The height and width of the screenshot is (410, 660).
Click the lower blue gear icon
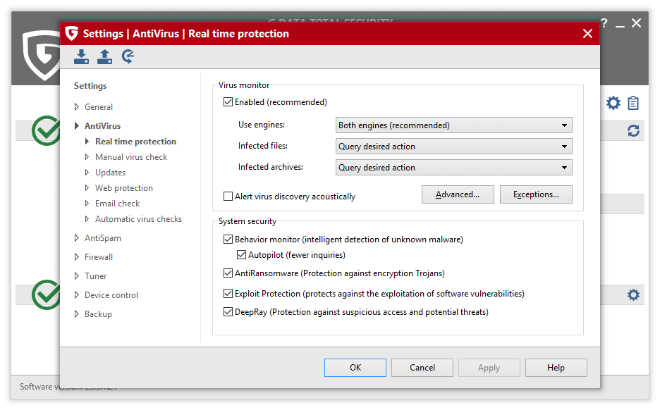pyautogui.click(x=633, y=294)
